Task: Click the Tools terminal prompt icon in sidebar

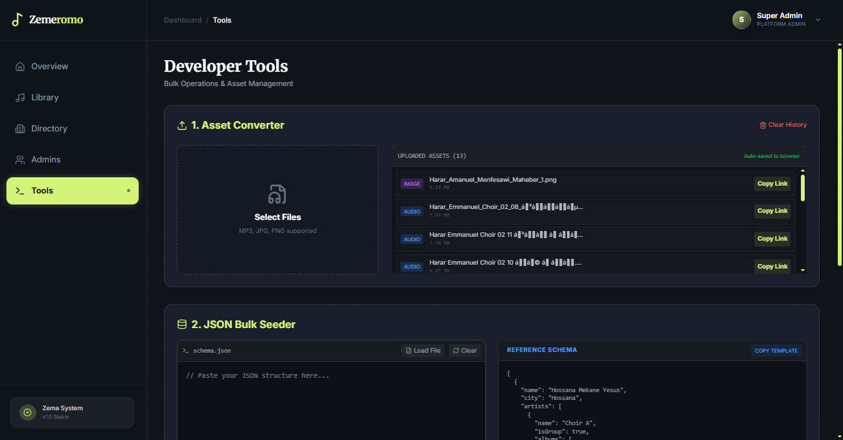Action: 20,191
